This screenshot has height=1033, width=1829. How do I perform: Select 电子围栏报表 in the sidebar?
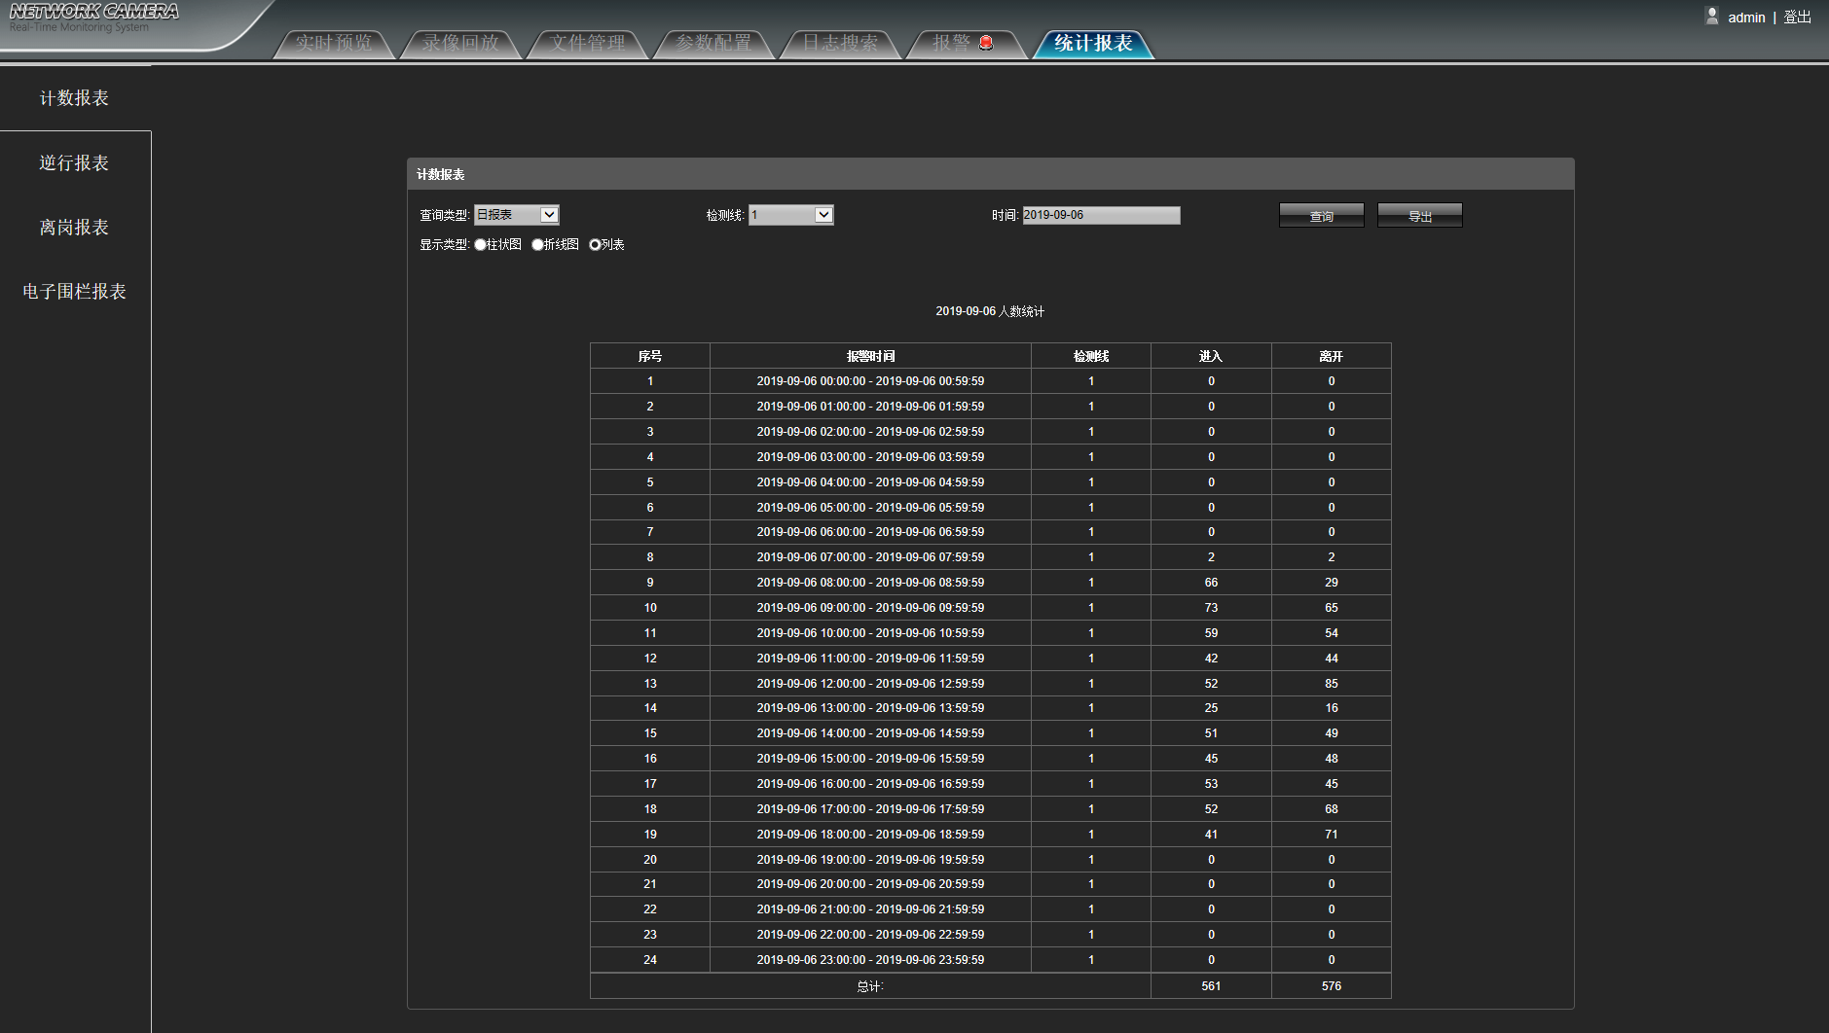75,292
